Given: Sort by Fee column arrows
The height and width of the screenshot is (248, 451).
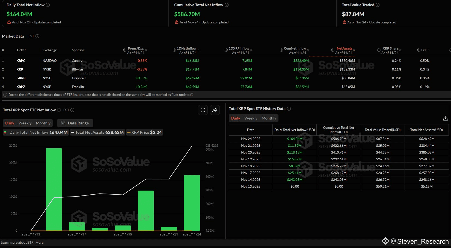Looking at the screenshot, I should pyautogui.click(x=429, y=50).
